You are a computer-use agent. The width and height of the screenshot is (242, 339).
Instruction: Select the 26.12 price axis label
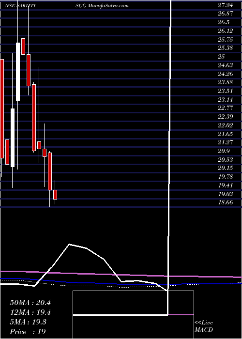[226, 31]
